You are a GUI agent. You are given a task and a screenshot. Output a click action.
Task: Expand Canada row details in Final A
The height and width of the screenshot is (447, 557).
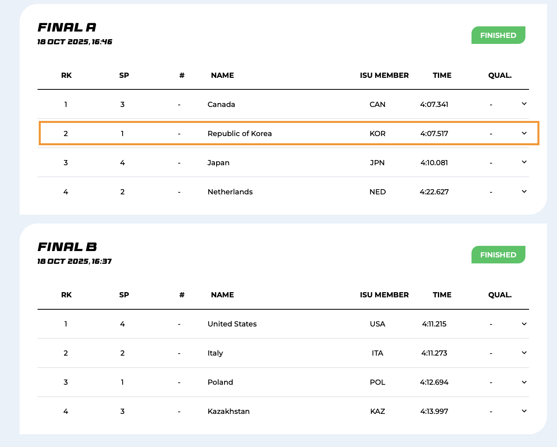click(x=524, y=104)
